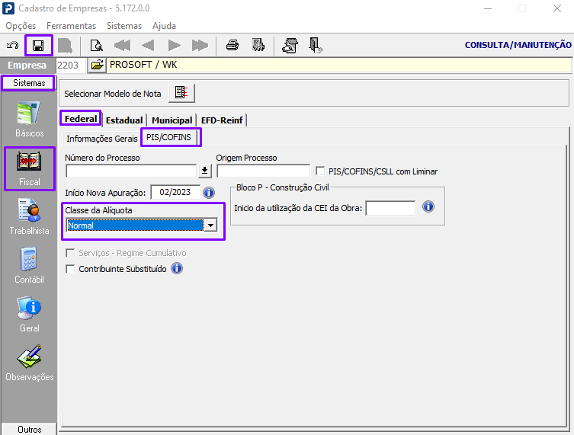This screenshot has width=574, height=435.
Task: Open the Trabalhista sidebar section
Action: pyautogui.click(x=29, y=217)
